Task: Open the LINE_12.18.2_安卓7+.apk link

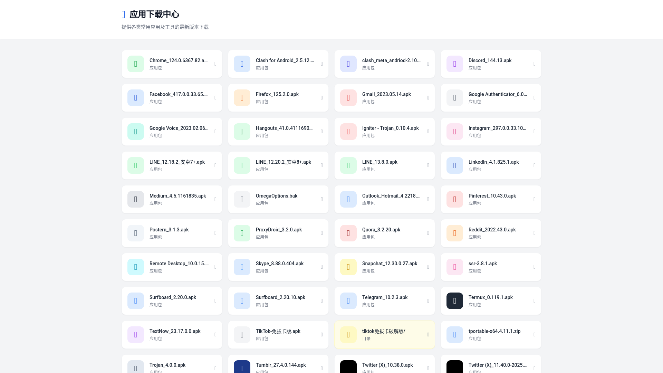Action: (172, 165)
